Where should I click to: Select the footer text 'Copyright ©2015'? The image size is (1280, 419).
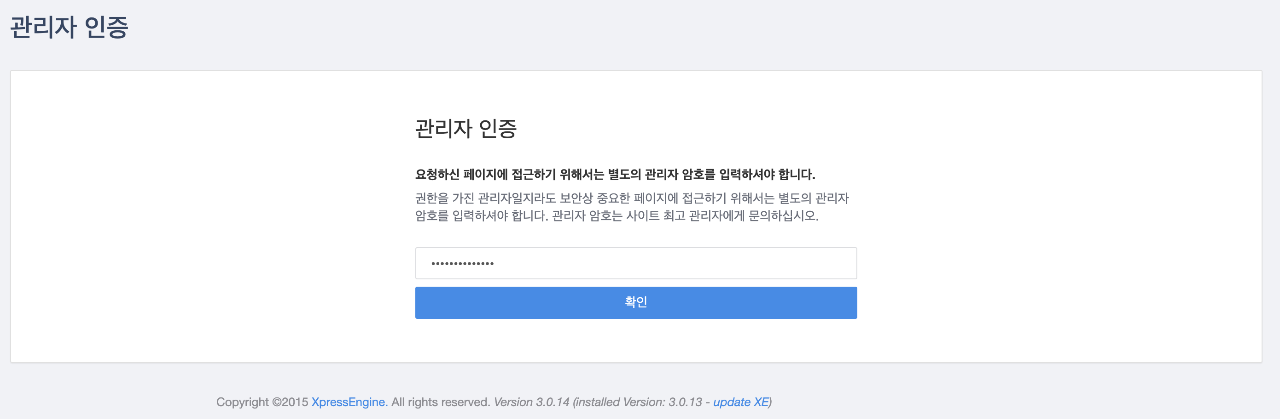coord(262,402)
